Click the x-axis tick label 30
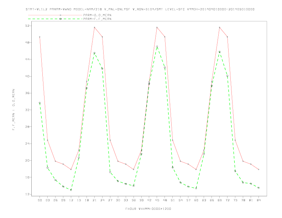This screenshot has height=218, width=282. (x=118, y=200)
